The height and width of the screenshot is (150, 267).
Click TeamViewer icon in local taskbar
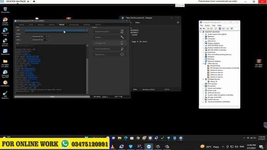click(x=149, y=146)
